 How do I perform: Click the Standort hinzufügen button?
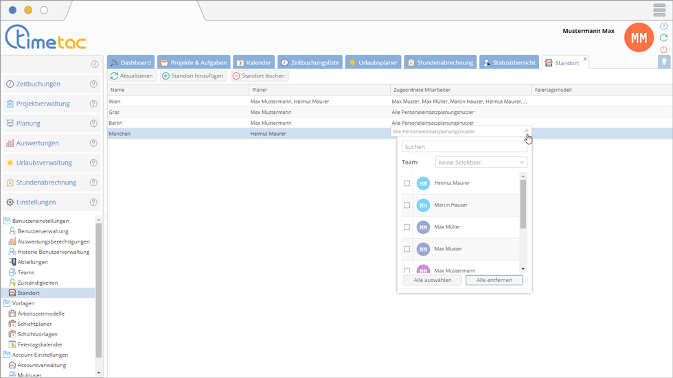tap(193, 76)
